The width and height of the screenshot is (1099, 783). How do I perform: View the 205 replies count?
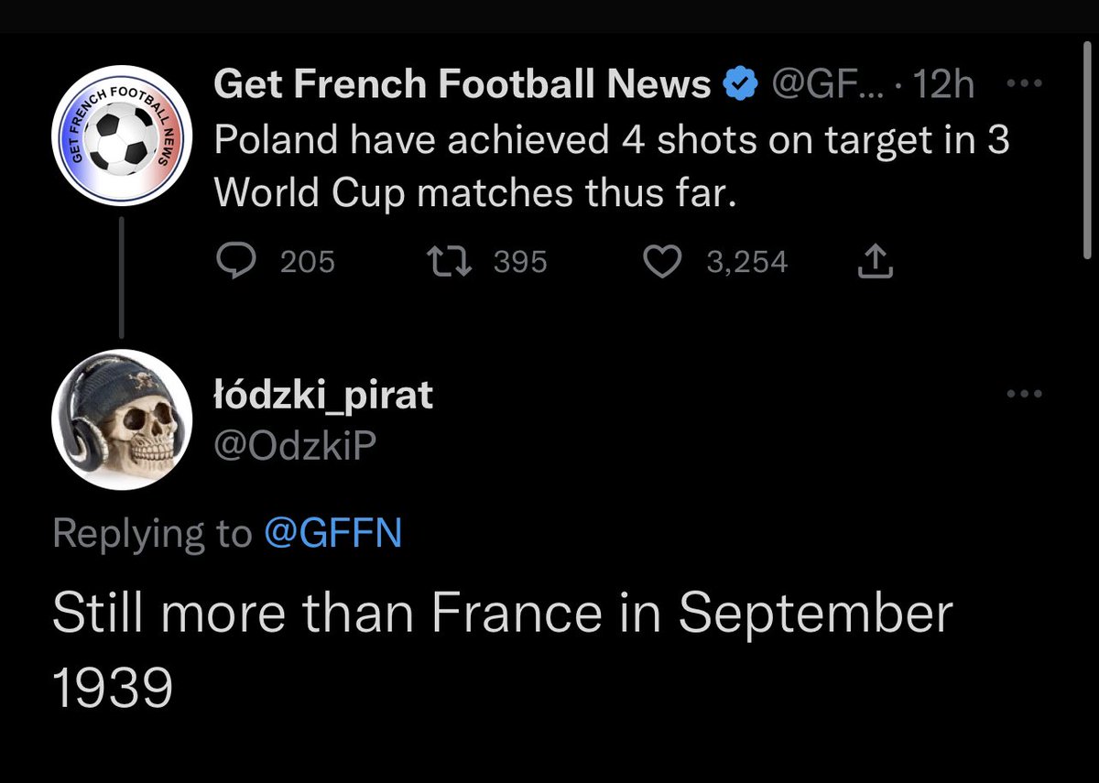307,263
